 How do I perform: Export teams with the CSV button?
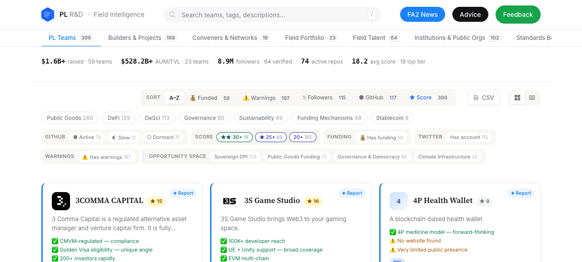483,98
